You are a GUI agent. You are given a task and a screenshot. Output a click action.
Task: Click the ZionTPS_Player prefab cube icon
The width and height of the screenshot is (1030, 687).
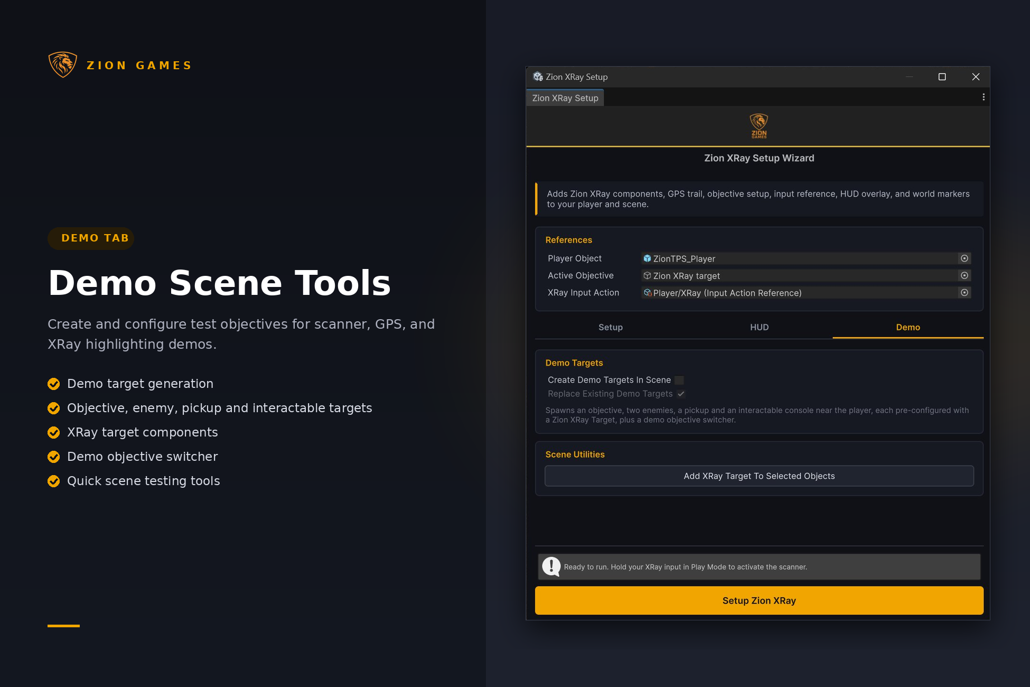[647, 258]
